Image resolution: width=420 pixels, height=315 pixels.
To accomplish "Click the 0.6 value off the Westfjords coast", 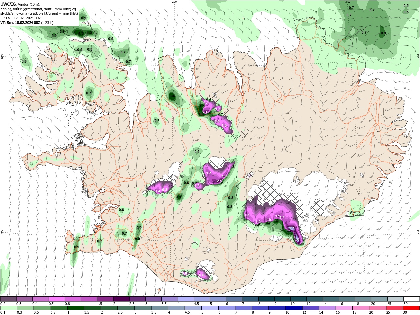I will click(24, 61).
